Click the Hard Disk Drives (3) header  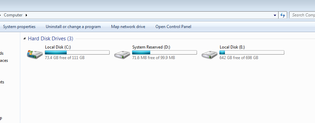pos(51,39)
